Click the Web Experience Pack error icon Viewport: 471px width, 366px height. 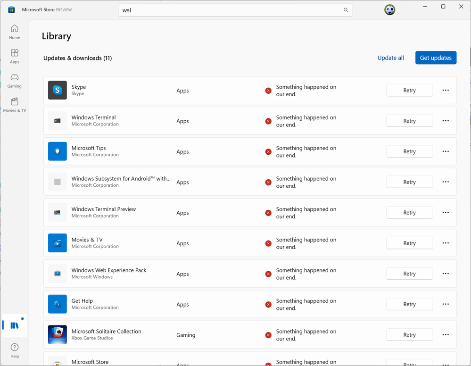268,274
